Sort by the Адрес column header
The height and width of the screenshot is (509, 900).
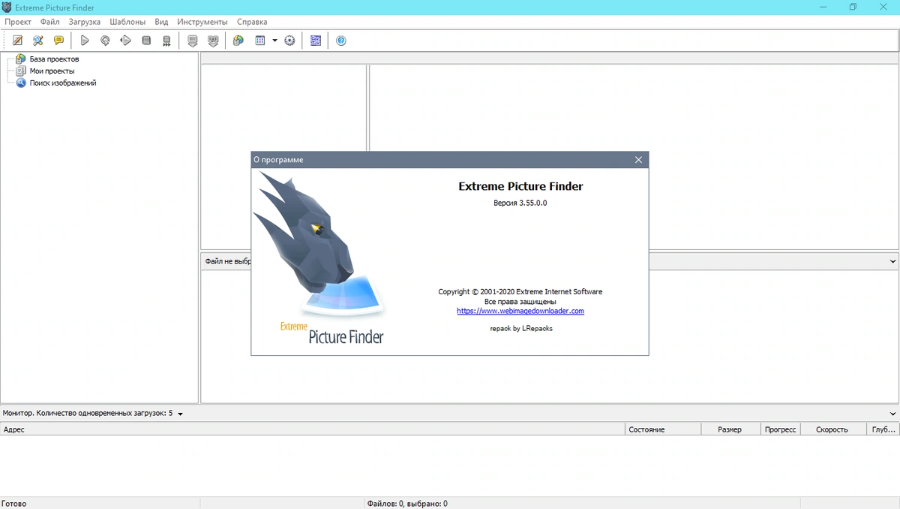tap(313, 429)
